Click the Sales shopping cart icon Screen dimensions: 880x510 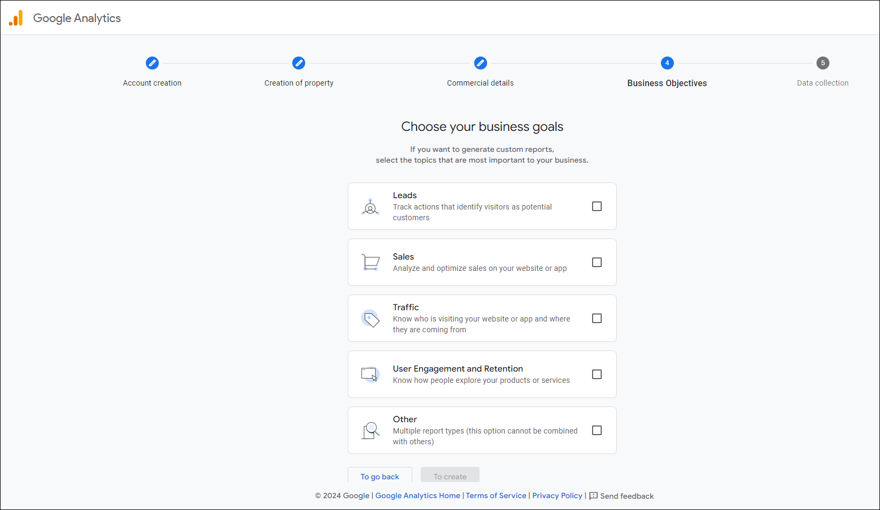370,262
